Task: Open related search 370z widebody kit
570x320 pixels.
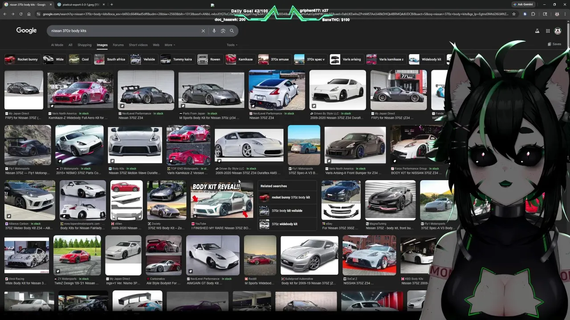Action: [287, 224]
